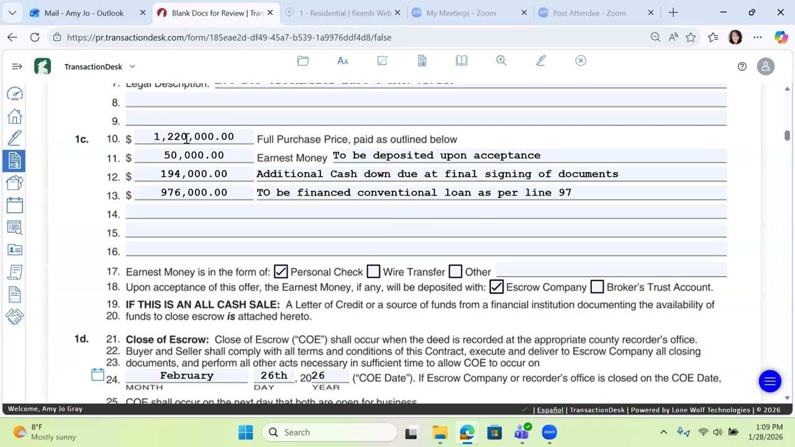Viewport: 795px width, 447px height.
Task: Open the book view icon in toolbar
Action: (461, 60)
